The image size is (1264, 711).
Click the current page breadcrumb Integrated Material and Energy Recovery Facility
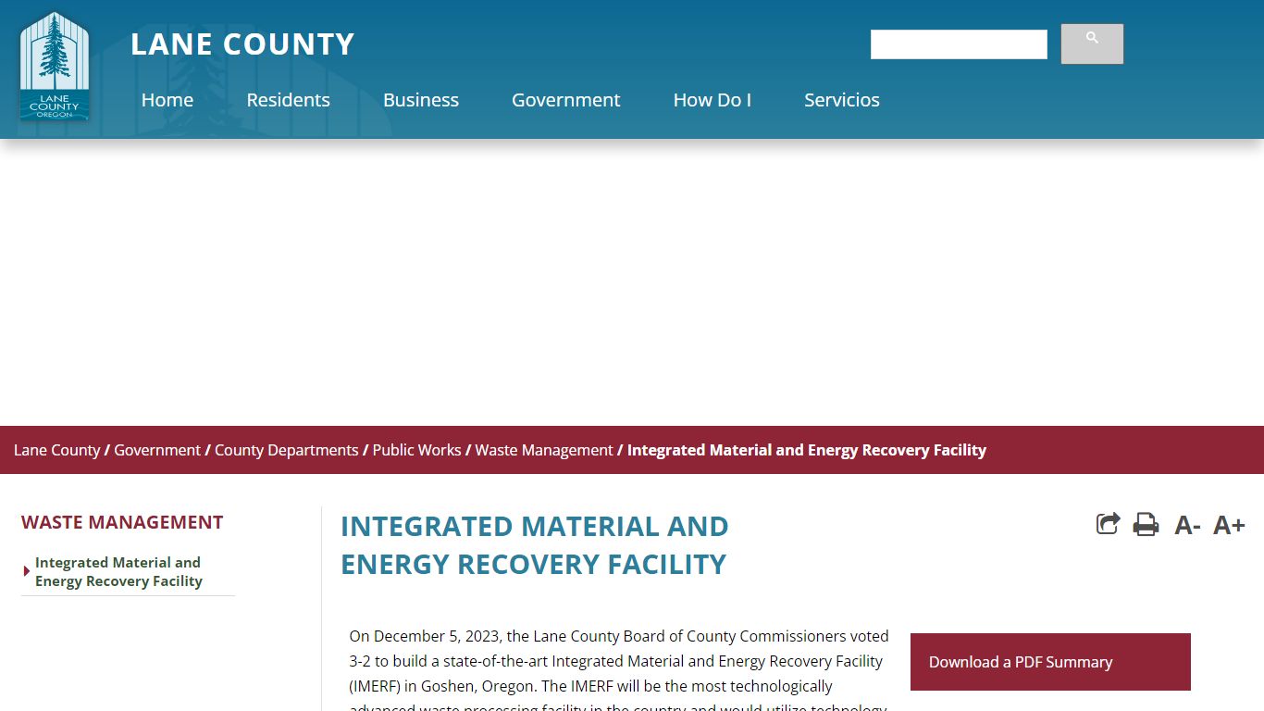tap(807, 450)
